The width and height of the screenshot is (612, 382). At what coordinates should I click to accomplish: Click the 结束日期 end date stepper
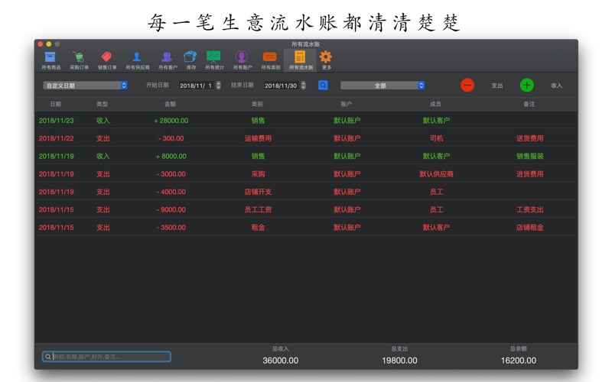[304, 86]
